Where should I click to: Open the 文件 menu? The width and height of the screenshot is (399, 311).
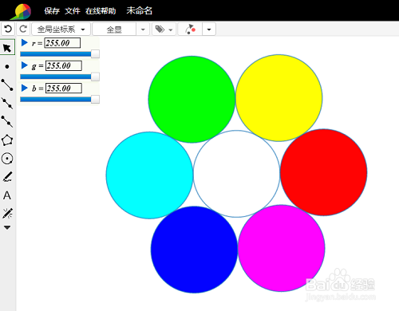(73, 11)
